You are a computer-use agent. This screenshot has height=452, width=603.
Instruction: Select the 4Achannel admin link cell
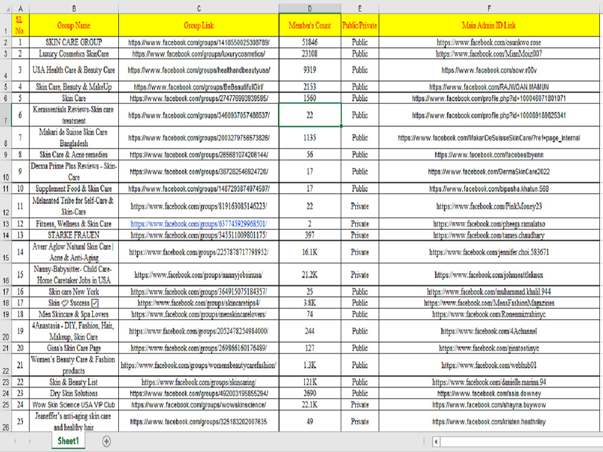coord(489,331)
